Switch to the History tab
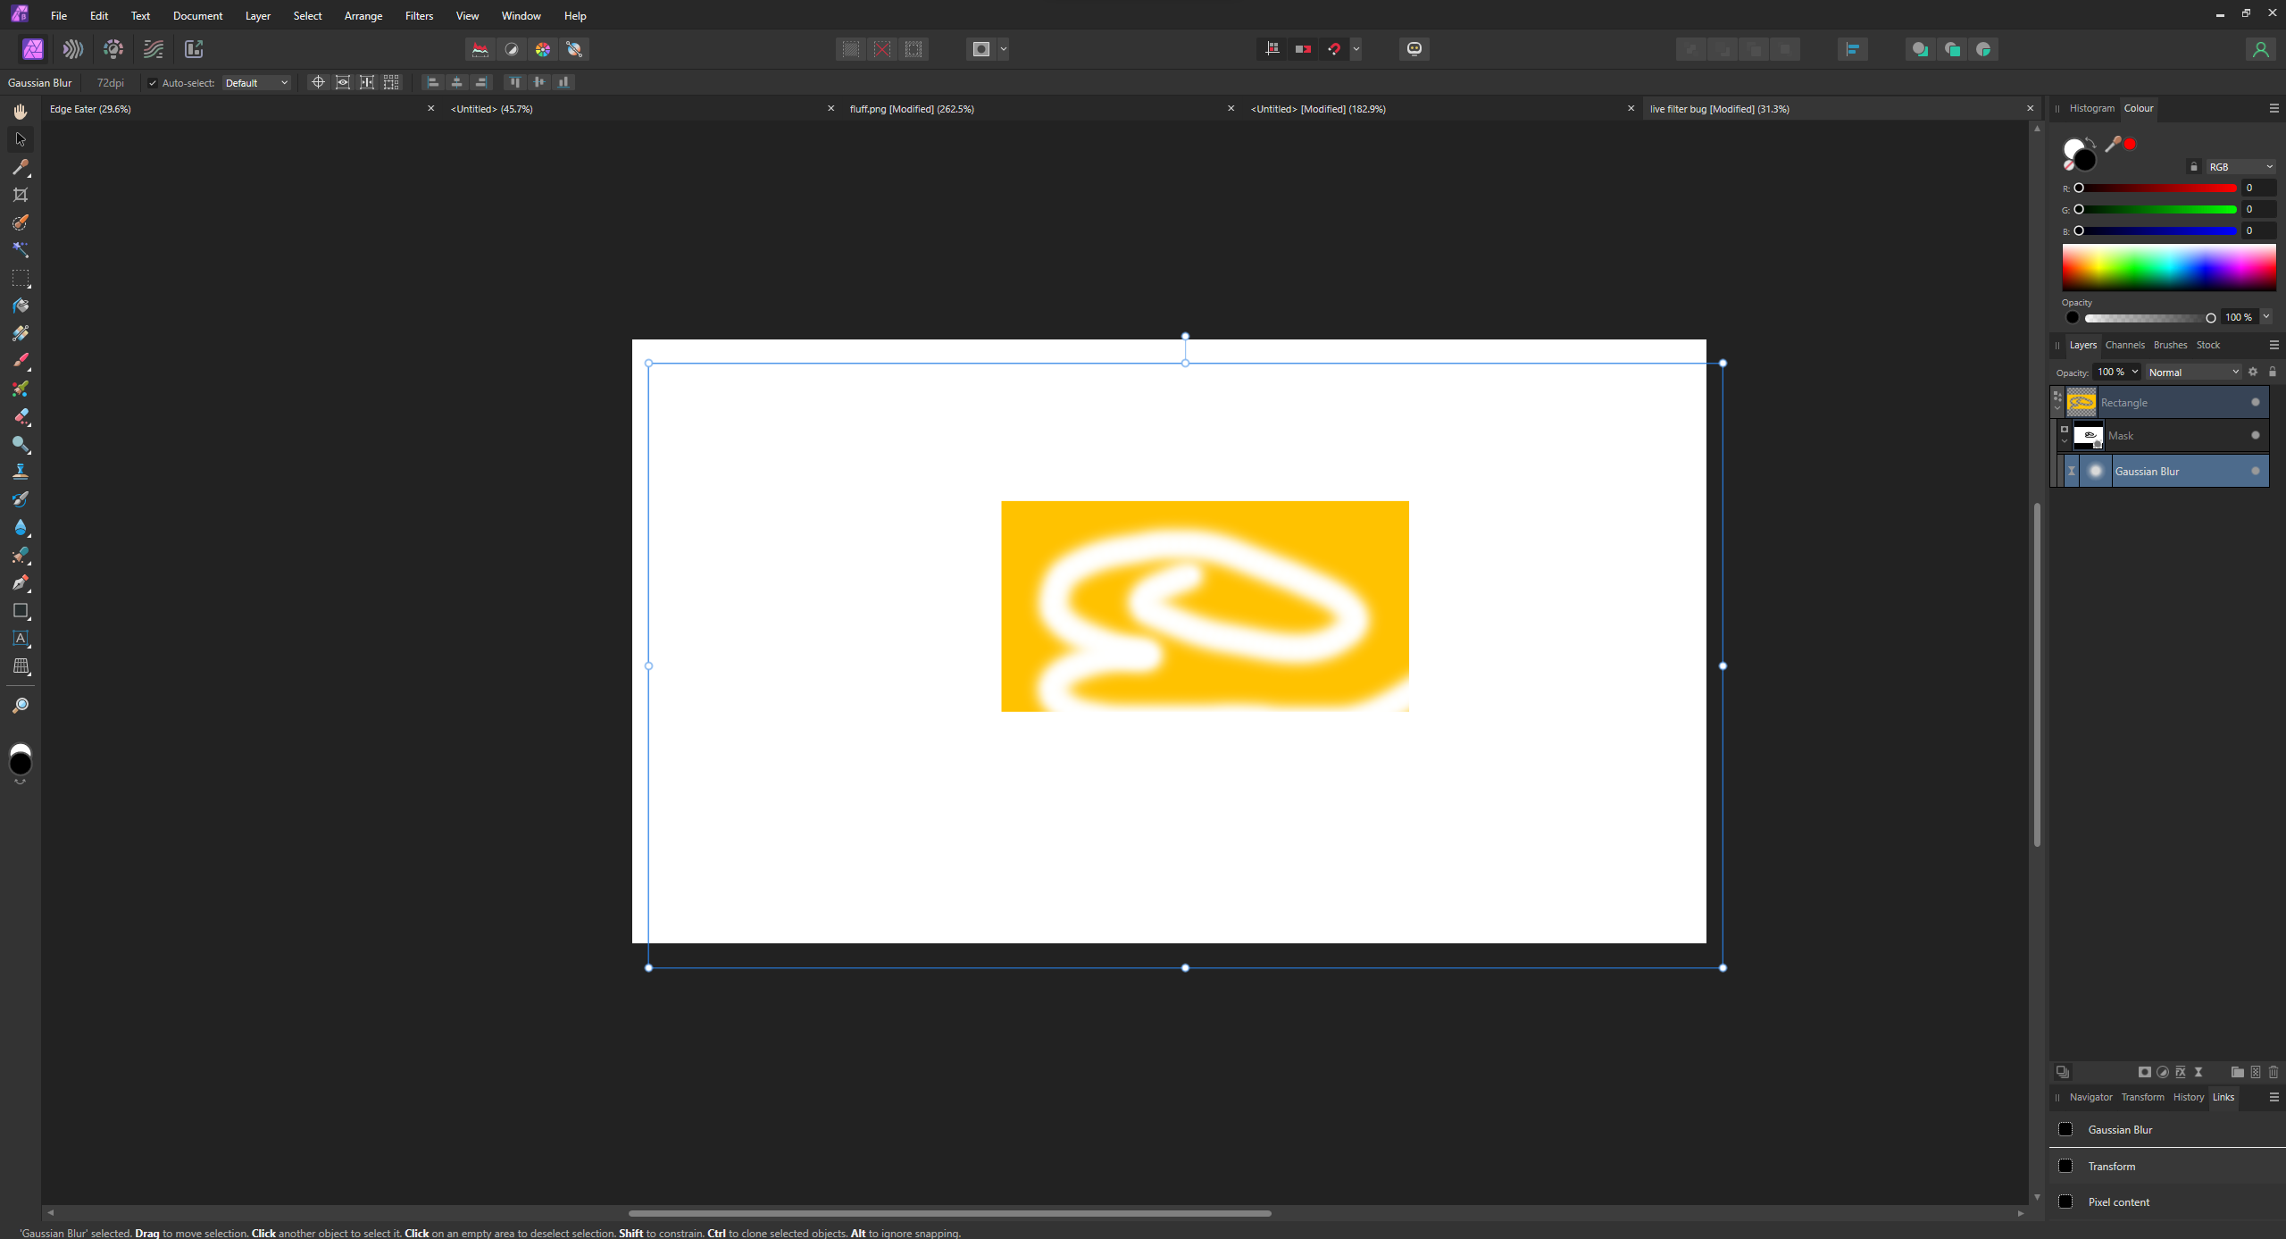The width and height of the screenshot is (2286, 1239). (x=2188, y=1097)
